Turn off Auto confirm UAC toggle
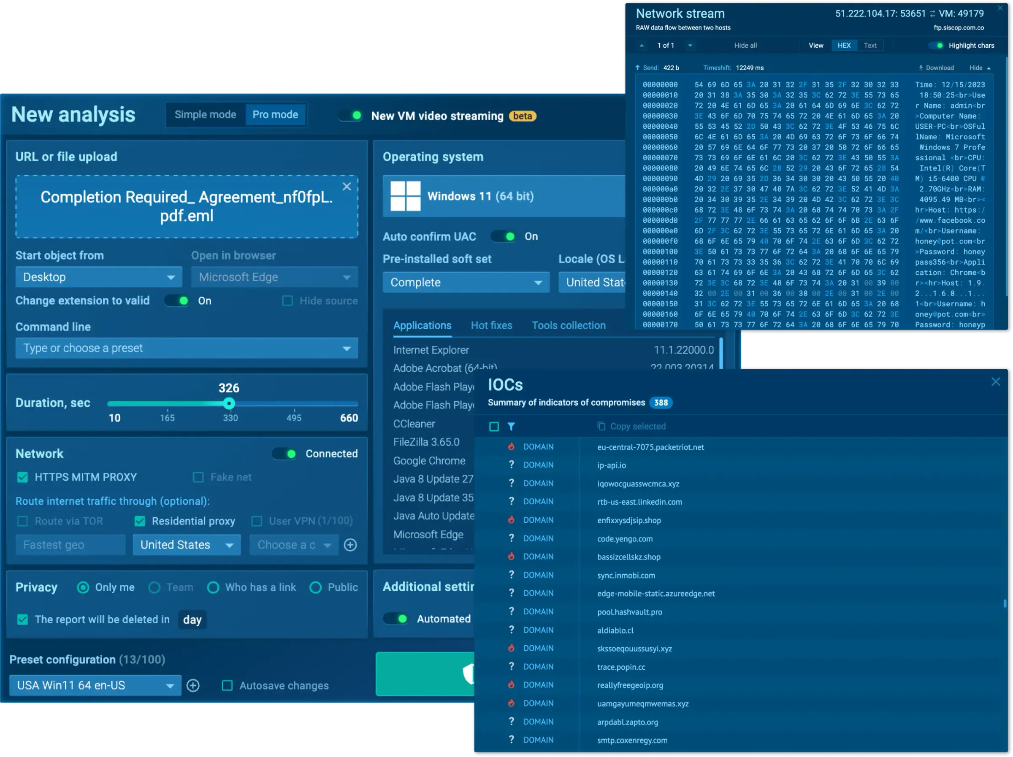 tap(503, 236)
